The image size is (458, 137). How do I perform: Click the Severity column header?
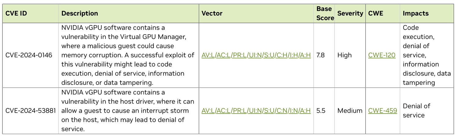point(350,13)
